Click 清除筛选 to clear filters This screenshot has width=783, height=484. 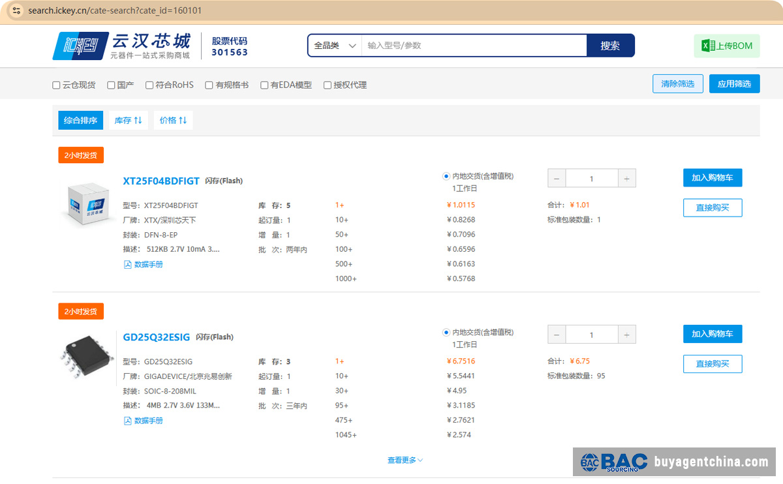click(678, 83)
